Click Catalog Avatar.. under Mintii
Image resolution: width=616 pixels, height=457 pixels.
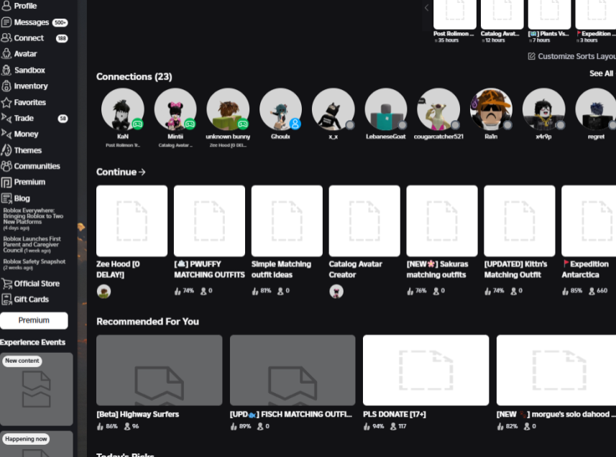[175, 145]
